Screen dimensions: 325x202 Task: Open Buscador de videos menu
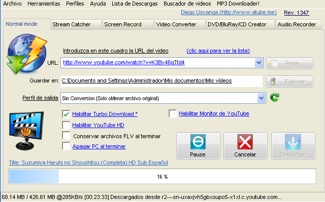point(187,4)
